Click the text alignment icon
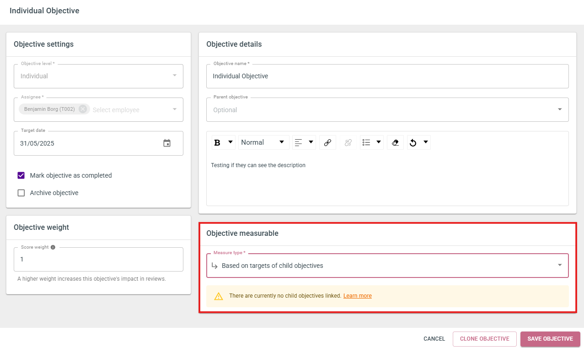Image resolution: width=584 pixels, height=348 pixels. [298, 142]
